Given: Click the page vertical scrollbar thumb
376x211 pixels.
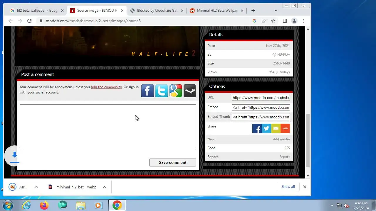Looking at the screenshot, I should 308,141.
